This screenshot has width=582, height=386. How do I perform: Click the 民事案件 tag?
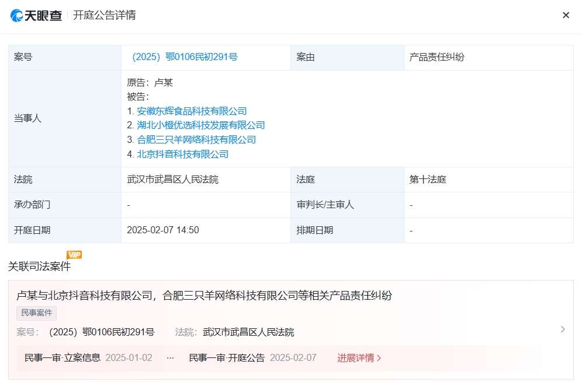click(36, 313)
